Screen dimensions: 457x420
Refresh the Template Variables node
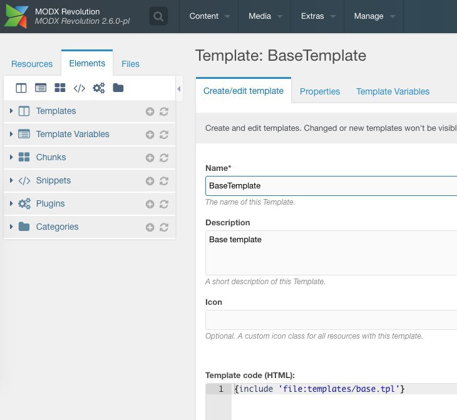coord(164,135)
